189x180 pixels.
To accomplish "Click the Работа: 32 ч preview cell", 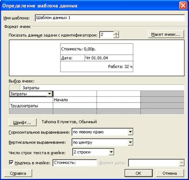I will (96, 66).
